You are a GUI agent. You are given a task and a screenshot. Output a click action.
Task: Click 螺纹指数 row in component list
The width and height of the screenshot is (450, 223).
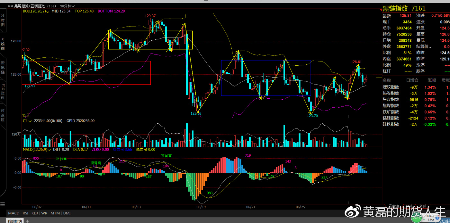tap(416, 87)
